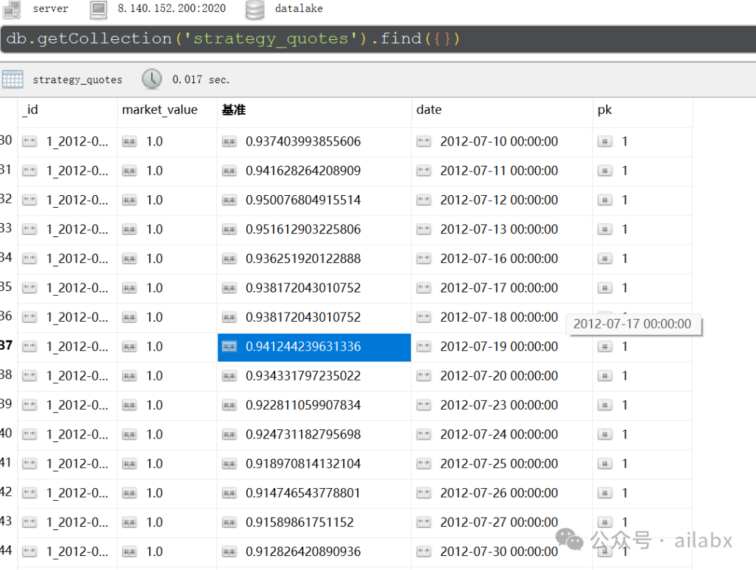Select row number 37

pyautogui.click(x=6, y=345)
